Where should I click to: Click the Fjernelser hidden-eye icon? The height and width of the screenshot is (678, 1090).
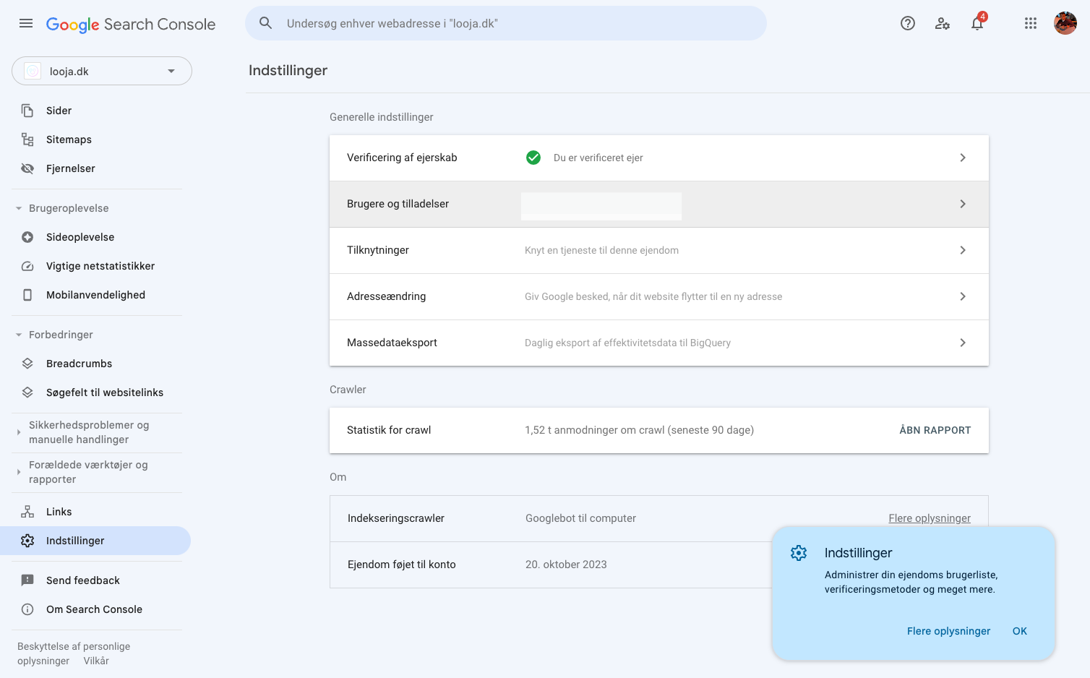pyautogui.click(x=27, y=168)
